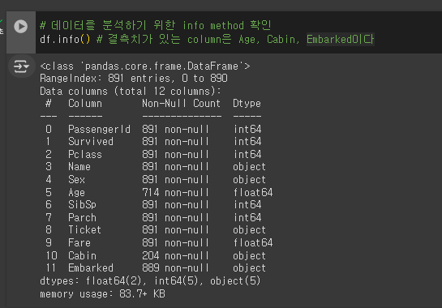Click the 'Non-Null Count' header
This screenshot has width=442, height=308.
click(181, 104)
